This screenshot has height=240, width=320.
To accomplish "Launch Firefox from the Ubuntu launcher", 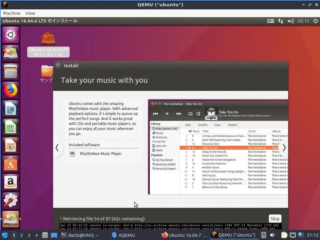I will pyautogui.click(x=11, y=90).
